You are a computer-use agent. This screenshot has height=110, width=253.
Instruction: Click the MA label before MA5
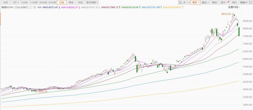40,8
